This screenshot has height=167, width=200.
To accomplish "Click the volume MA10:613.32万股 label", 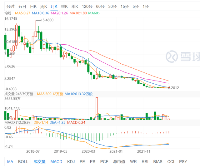I will (78, 94).
